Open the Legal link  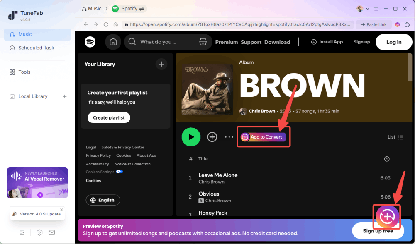(91, 147)
